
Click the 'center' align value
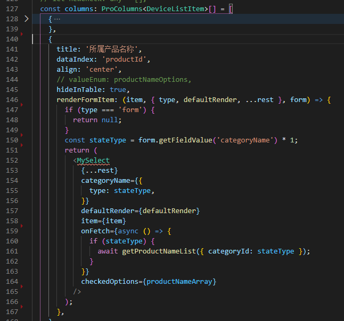click(102, 70)
